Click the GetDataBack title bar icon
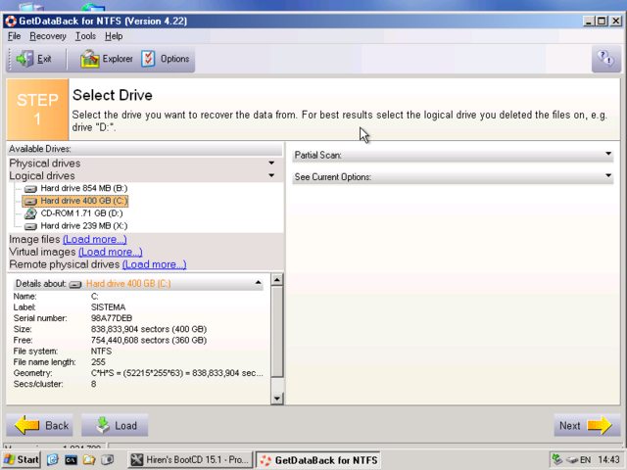This screenshot has height=470, width=627. coord(11,21)
